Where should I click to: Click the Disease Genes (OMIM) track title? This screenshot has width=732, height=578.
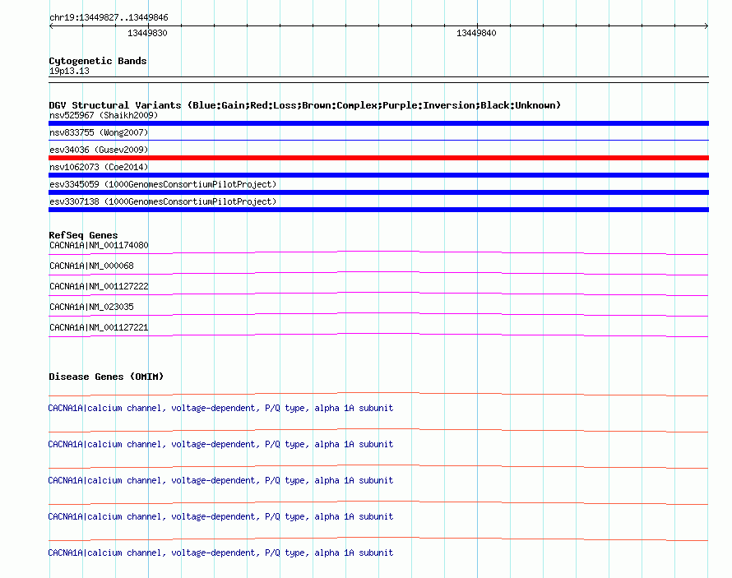(x=106, y=377)
